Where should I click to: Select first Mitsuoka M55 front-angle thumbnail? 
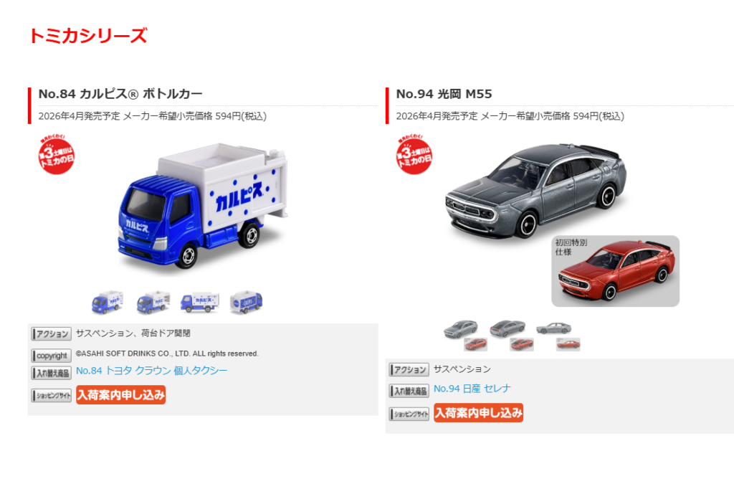(465, 335)
